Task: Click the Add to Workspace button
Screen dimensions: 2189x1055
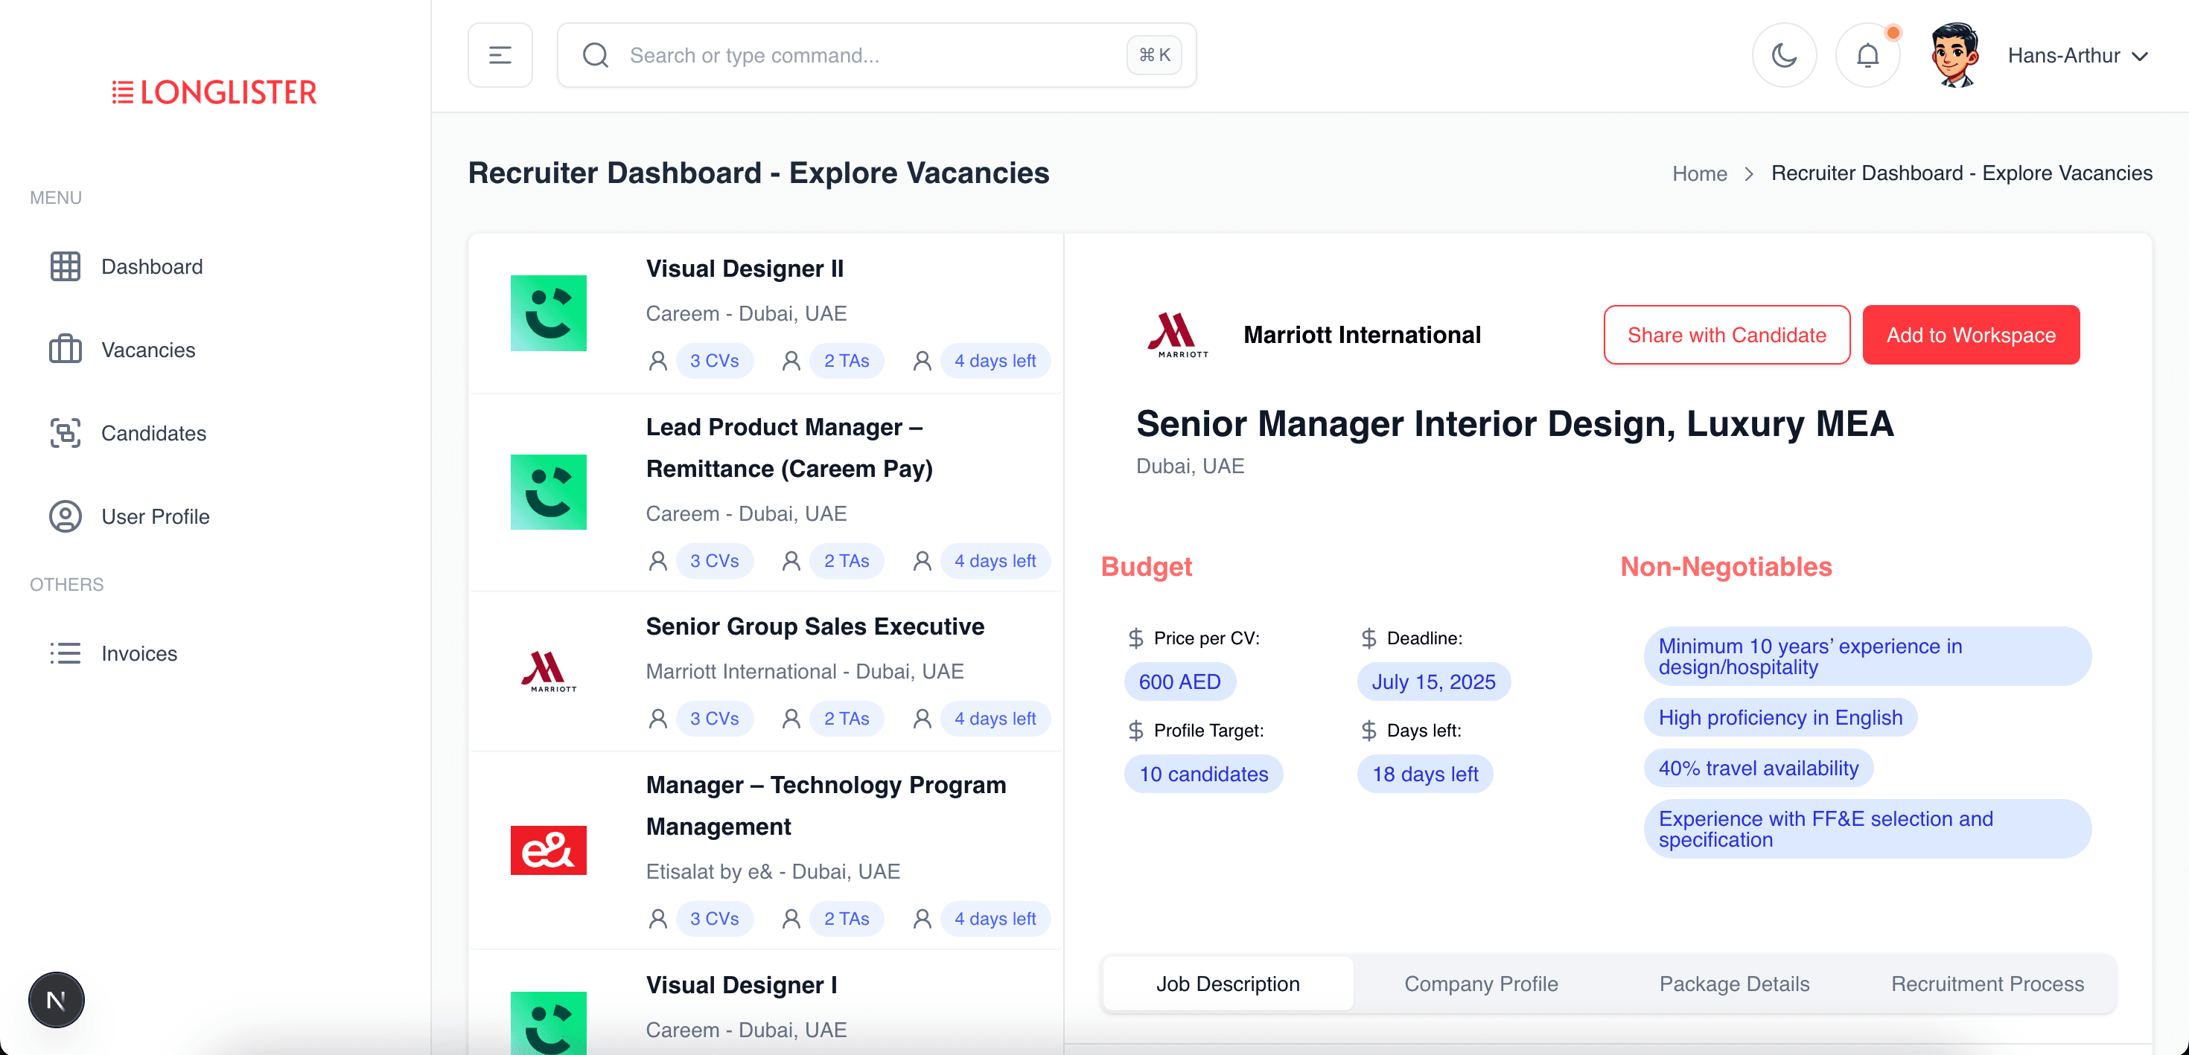Action: click(x=1971, y=335)
